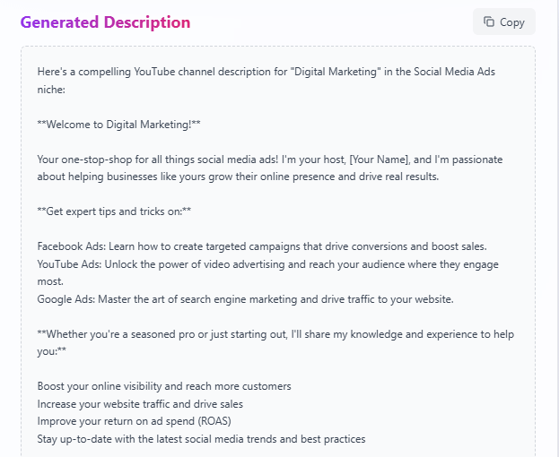Click the "Boost your online visibility" line

click(x=164, y=386)
